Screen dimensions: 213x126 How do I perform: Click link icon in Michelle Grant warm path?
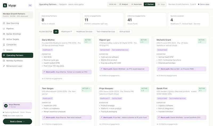pyautogui.click(x=159, y=69)
